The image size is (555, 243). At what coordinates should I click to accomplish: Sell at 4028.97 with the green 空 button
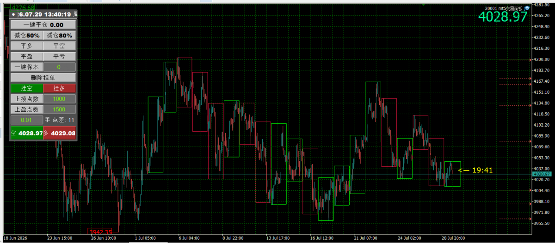point(27,133)
